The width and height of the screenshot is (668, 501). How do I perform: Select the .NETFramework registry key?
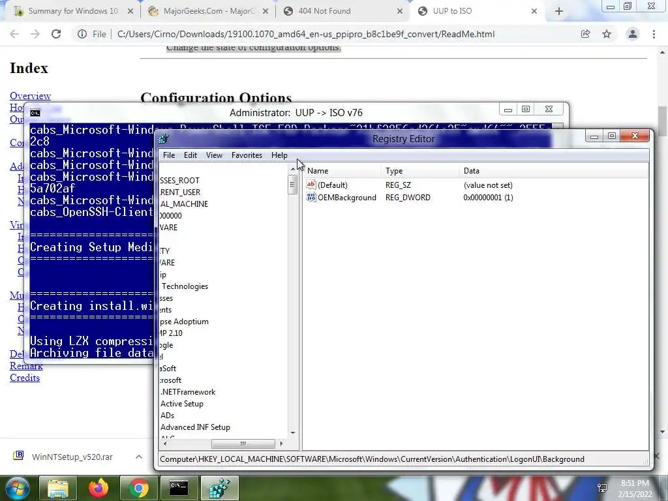pyautogui.click(x=188, y=392)
